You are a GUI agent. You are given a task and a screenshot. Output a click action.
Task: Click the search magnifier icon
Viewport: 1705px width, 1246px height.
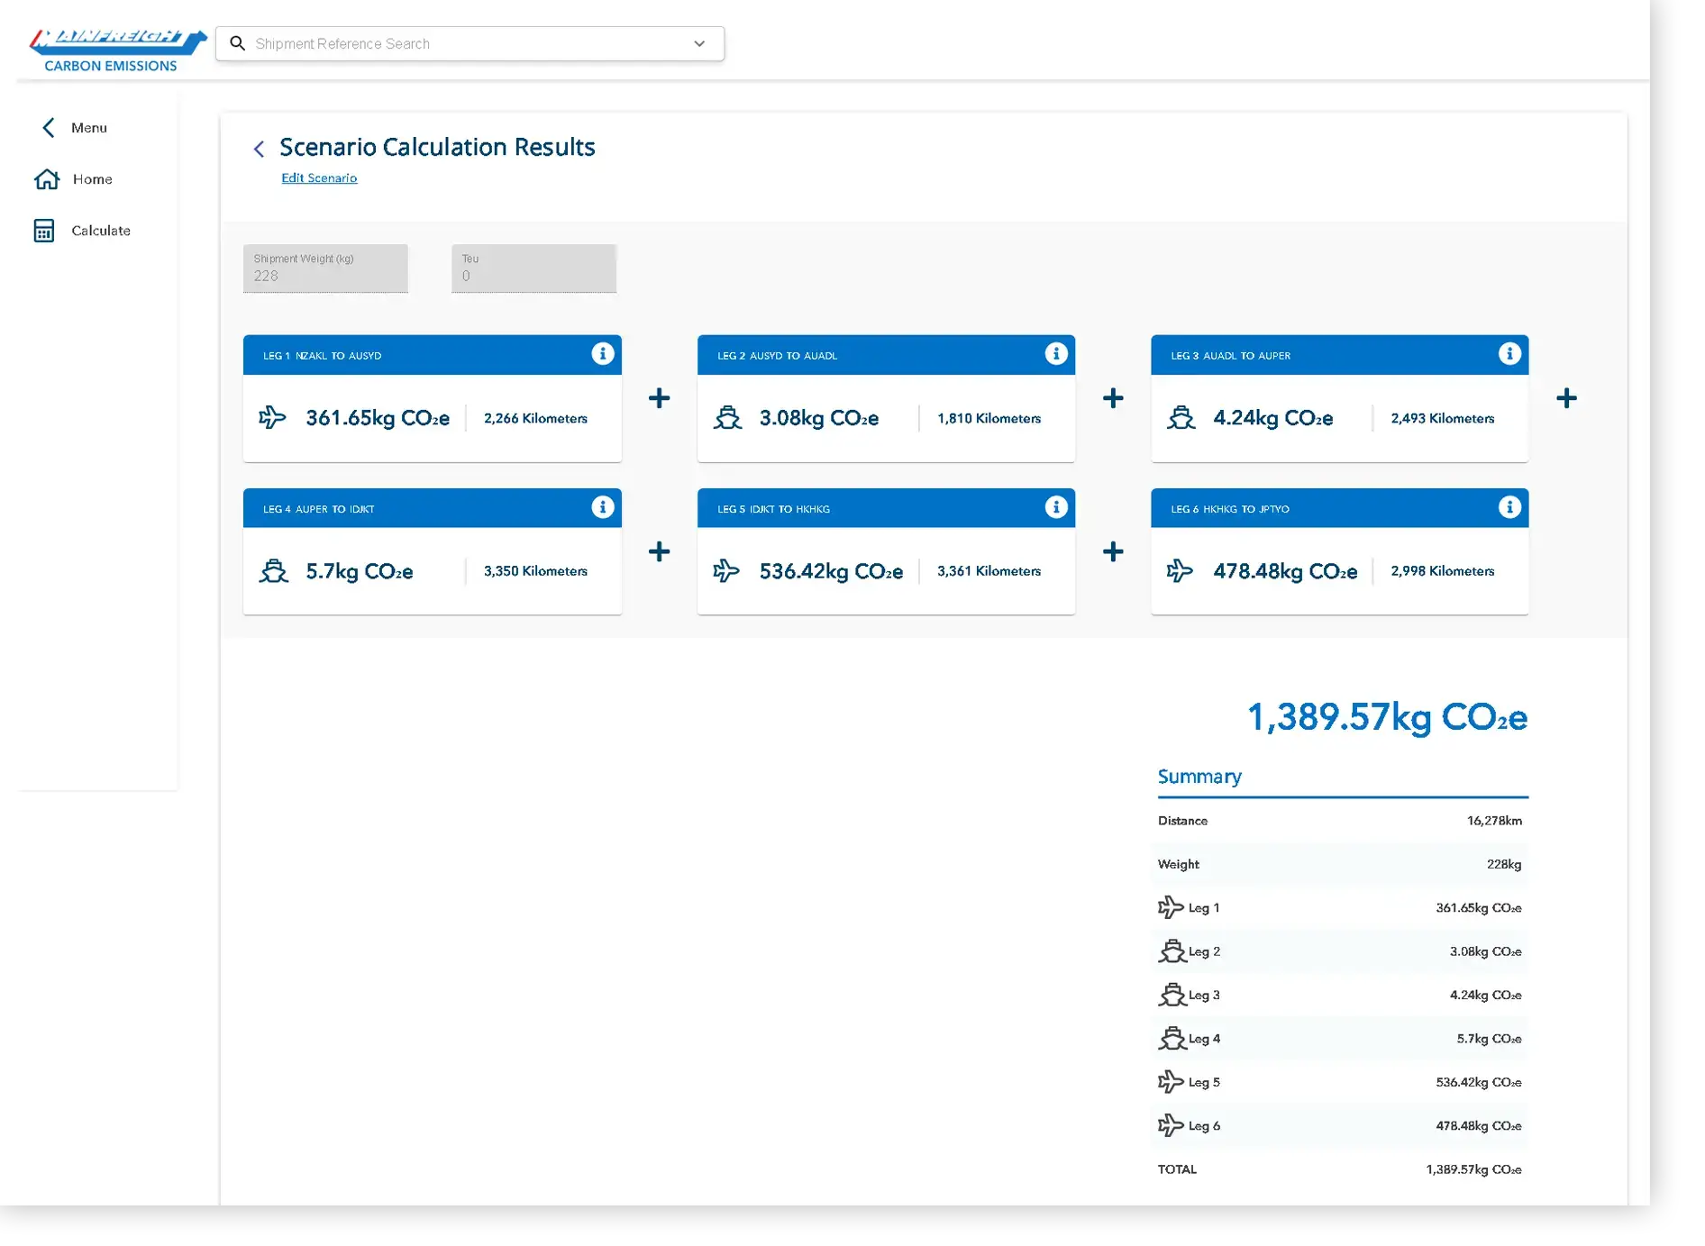coord(237,43)
